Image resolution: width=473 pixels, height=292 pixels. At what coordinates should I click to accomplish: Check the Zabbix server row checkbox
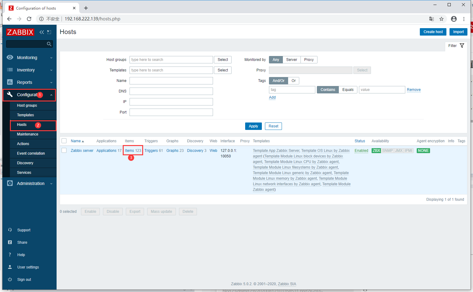click(64, 150)
